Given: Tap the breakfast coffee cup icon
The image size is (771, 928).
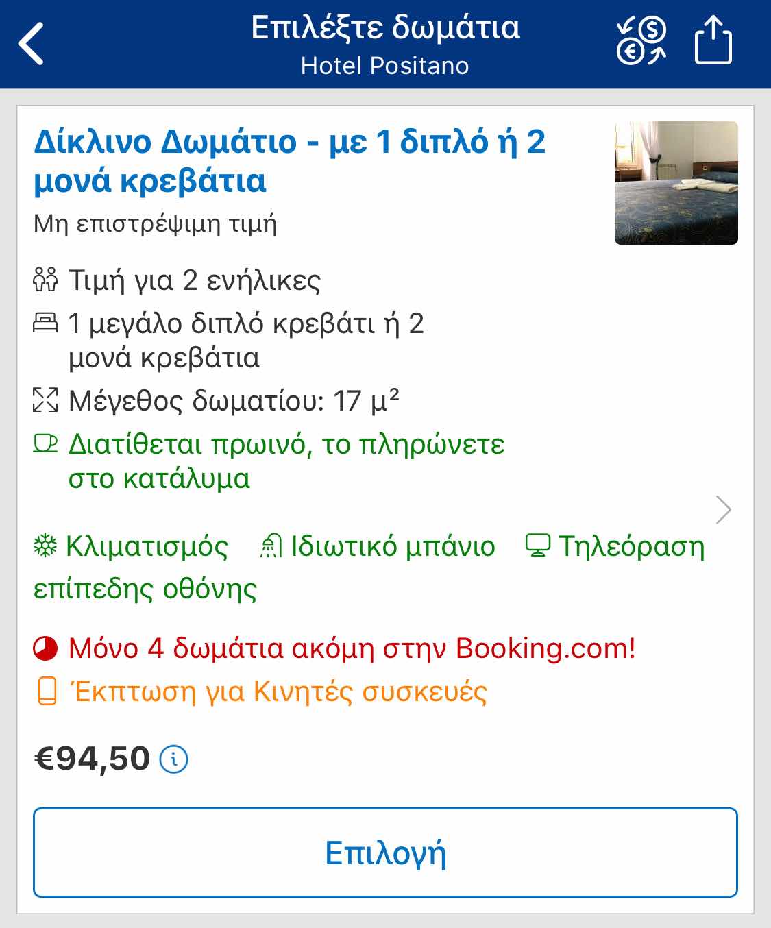Looking at the screenshot, I should point(45,443).
